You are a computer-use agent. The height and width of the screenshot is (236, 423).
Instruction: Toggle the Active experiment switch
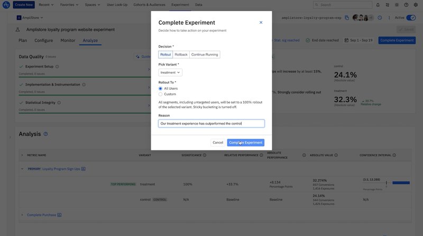point(410,17)
